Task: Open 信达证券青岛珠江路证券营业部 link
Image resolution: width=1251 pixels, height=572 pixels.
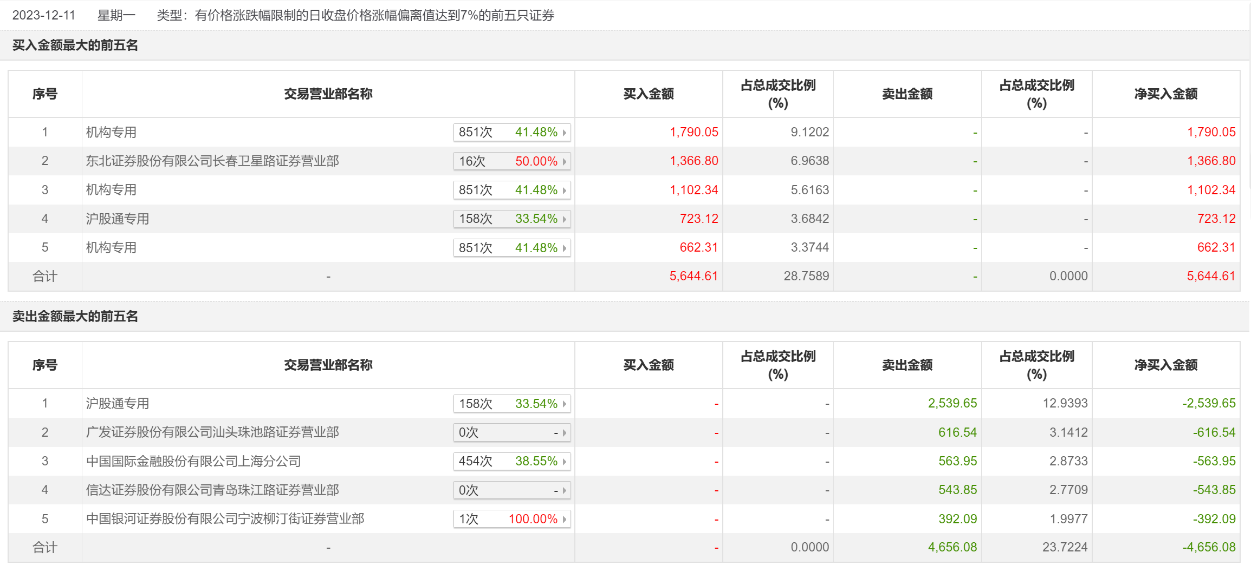Action: point(212,490)
